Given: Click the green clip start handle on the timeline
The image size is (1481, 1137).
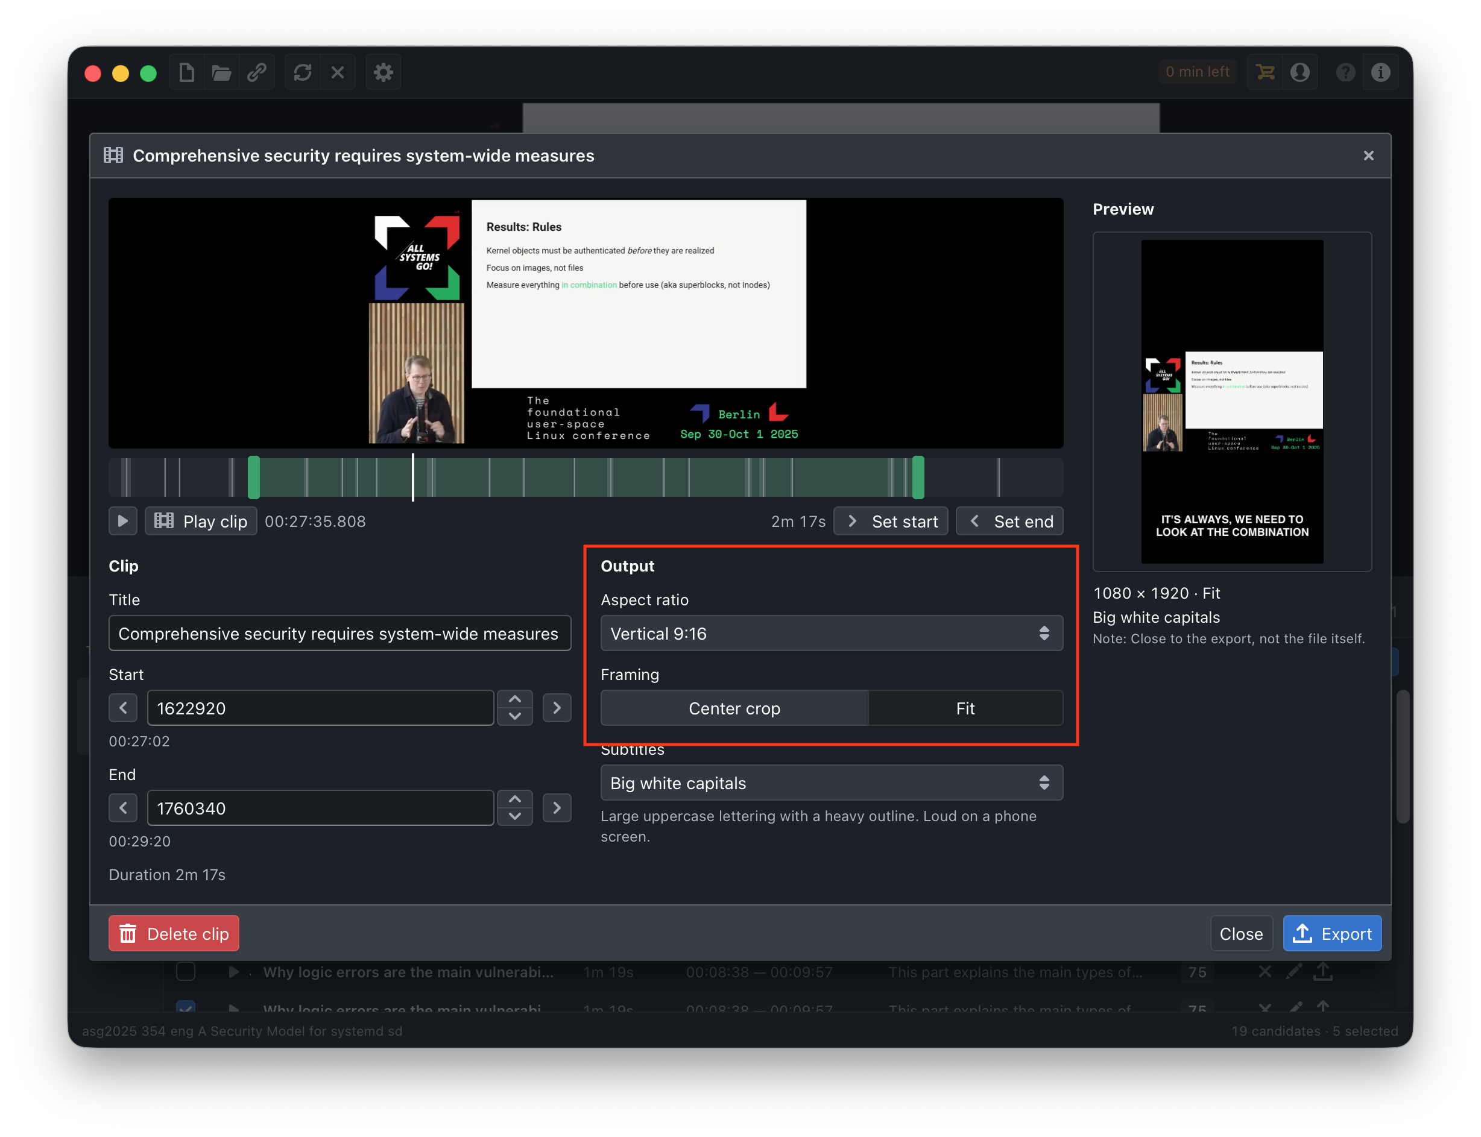Looking at the screenshot, I should [254, 478].
